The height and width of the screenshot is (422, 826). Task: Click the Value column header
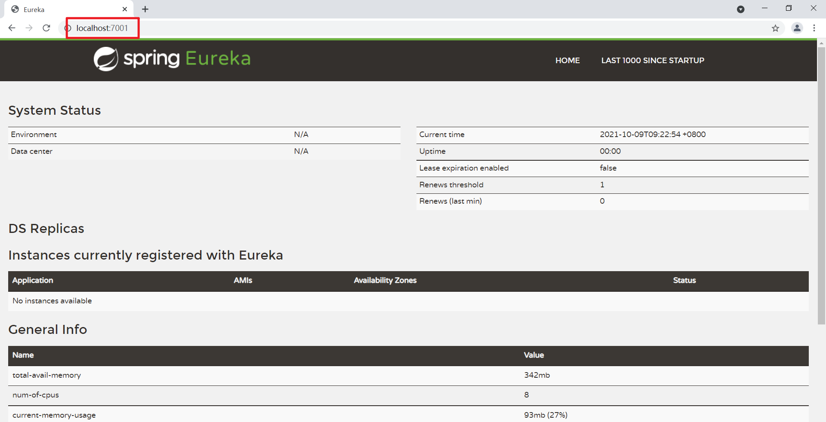(533, 355)
